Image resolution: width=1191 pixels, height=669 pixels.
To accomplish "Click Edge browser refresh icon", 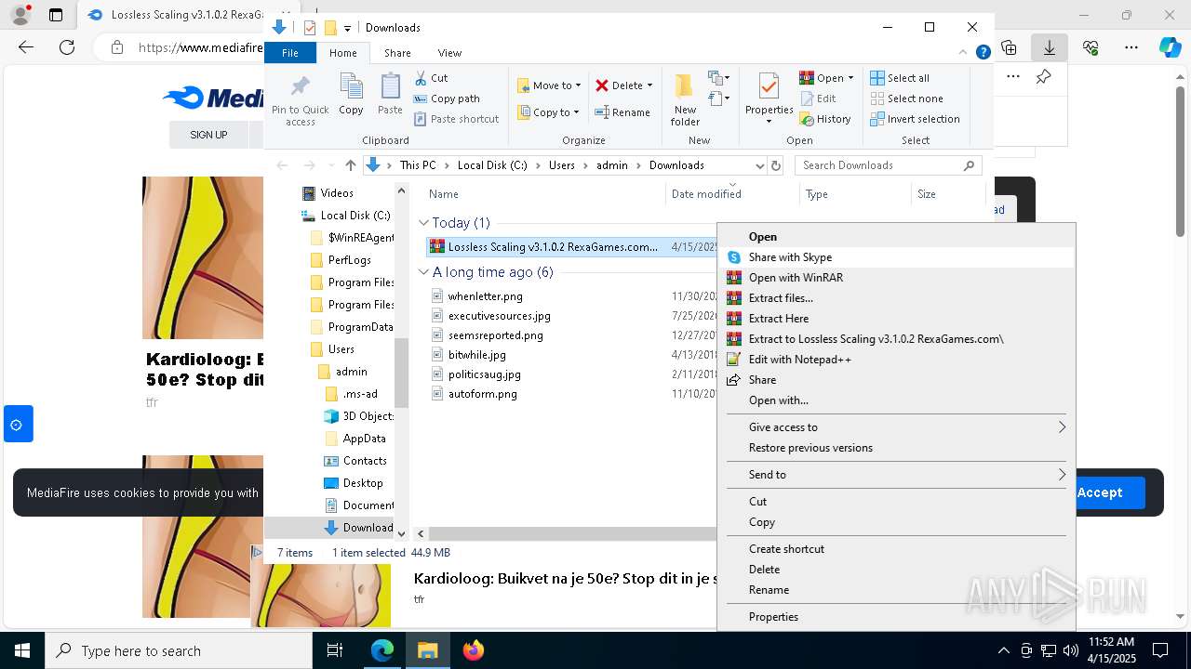I will [x=67, y=47].
